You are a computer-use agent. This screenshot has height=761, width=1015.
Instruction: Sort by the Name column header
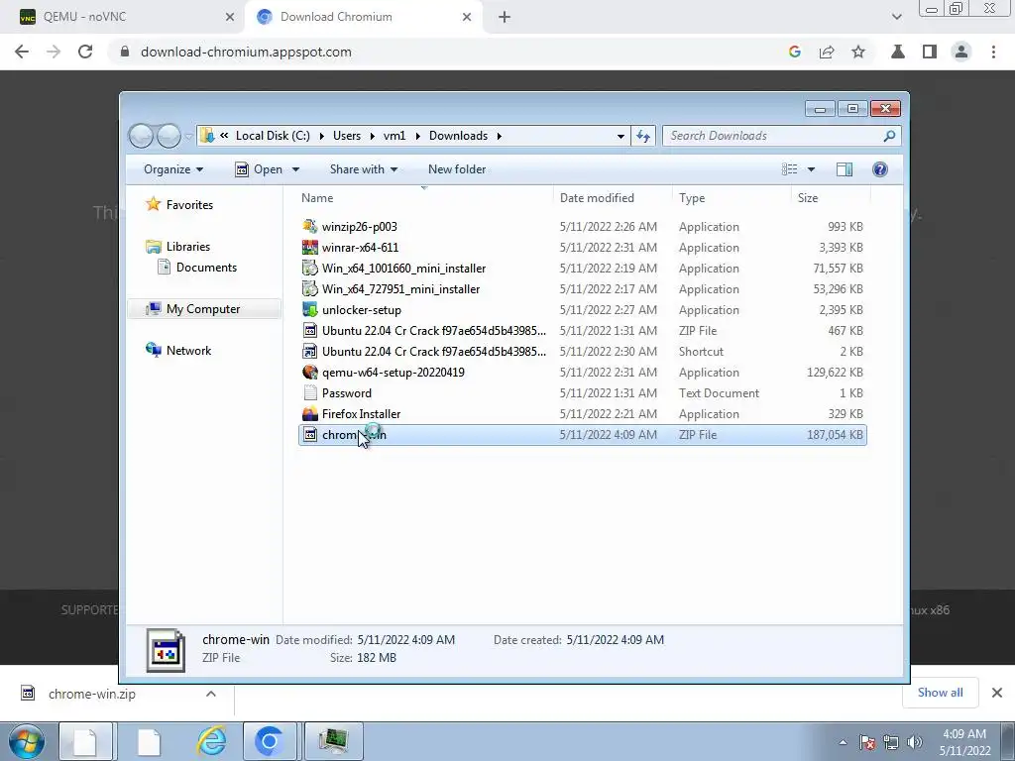[424, 198]
